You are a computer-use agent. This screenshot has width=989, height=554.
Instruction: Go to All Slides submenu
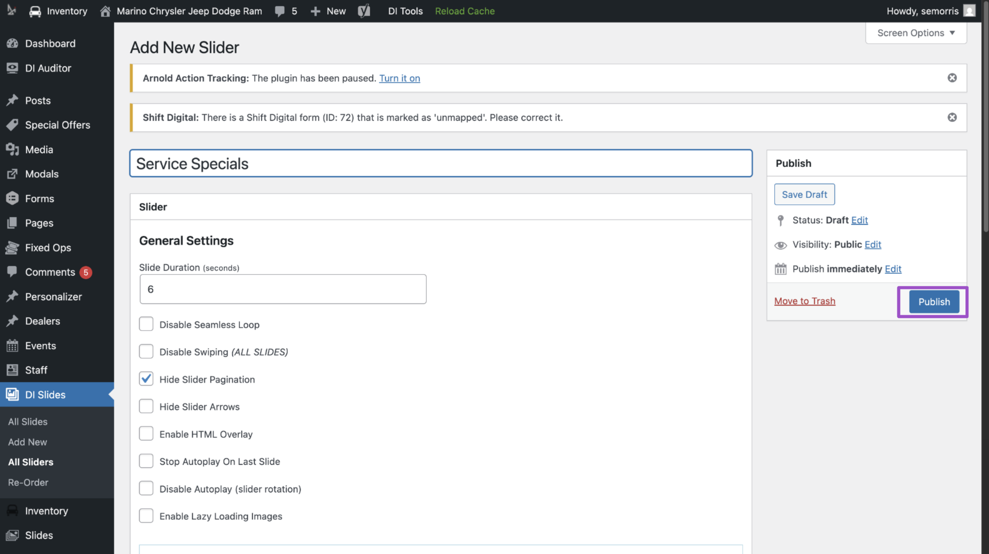28,421
